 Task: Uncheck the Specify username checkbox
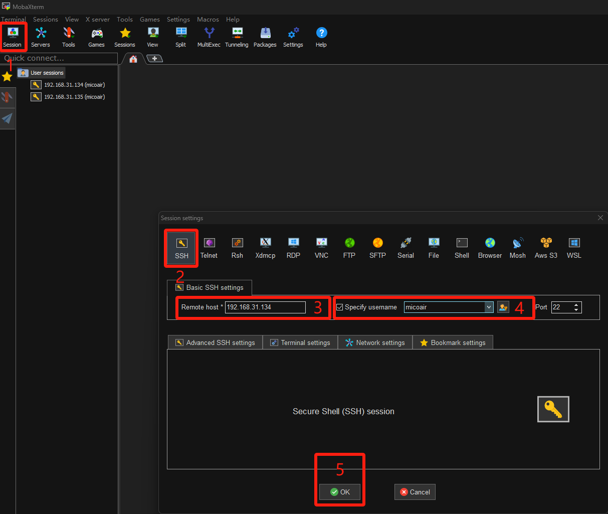pos(340,307)
